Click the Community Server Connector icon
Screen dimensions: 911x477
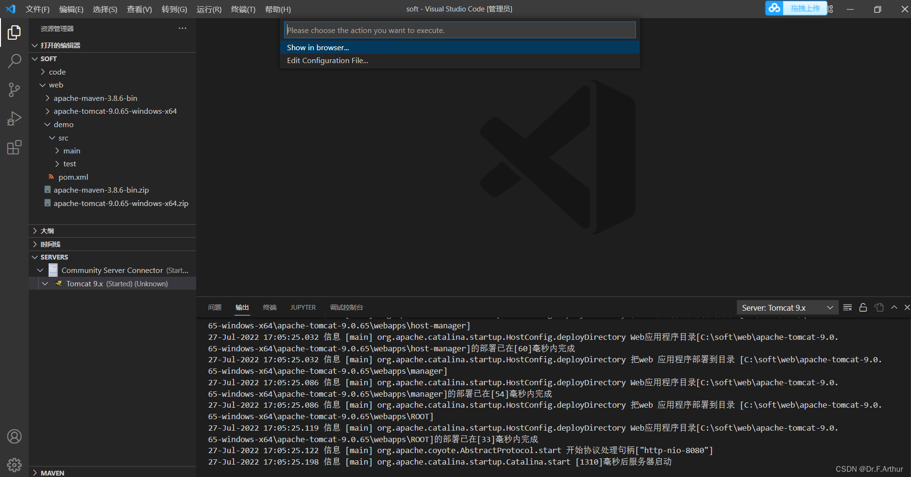(x=53, y=270)
